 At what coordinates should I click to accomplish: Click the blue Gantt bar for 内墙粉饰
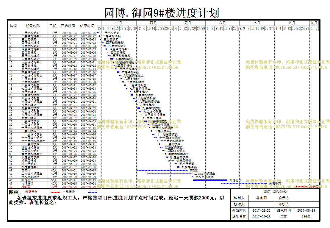[x=244, y=183]
